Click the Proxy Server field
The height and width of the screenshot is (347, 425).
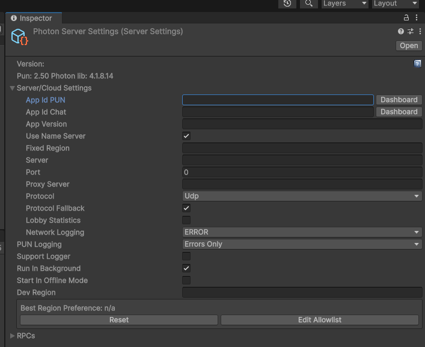pos(302,184)
